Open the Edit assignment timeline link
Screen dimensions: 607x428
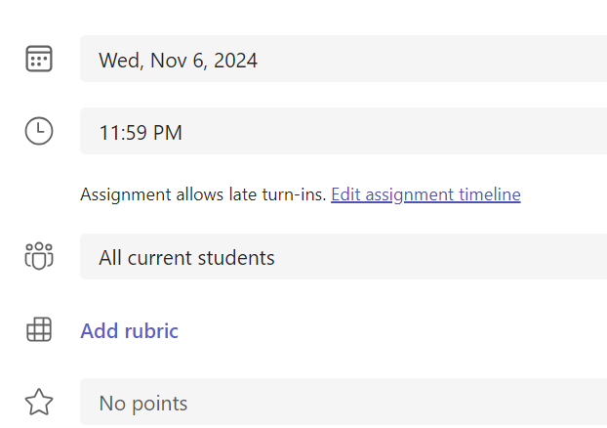(x=425, y=194)
